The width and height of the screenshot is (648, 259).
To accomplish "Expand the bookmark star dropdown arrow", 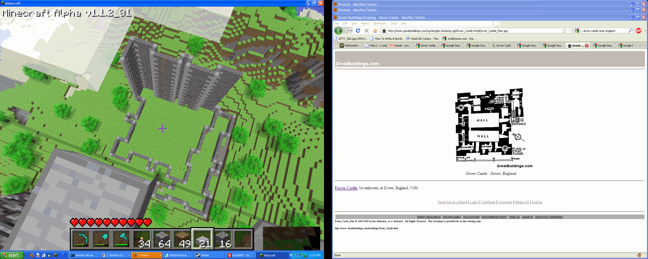I will click(570, 31).
